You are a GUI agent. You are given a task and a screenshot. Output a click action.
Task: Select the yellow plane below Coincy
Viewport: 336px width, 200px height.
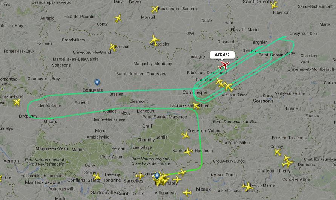278,152
